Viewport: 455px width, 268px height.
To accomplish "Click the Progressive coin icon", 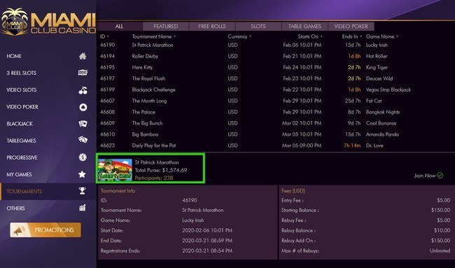I will [83, 157].
